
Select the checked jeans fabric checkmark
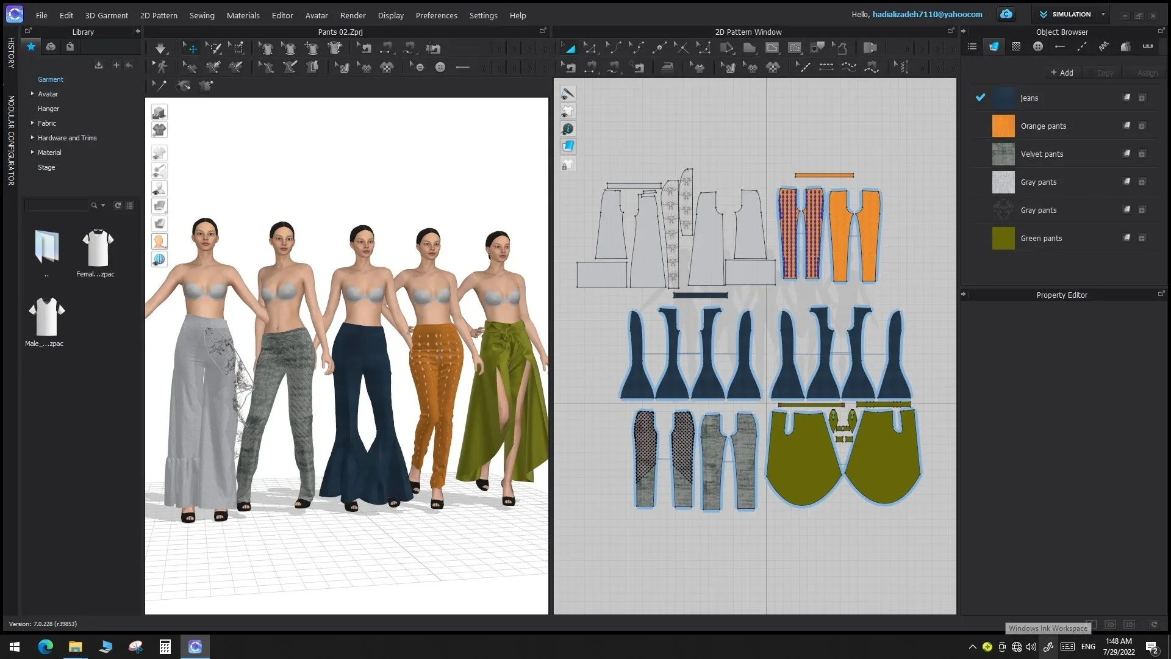coord(980,98)
